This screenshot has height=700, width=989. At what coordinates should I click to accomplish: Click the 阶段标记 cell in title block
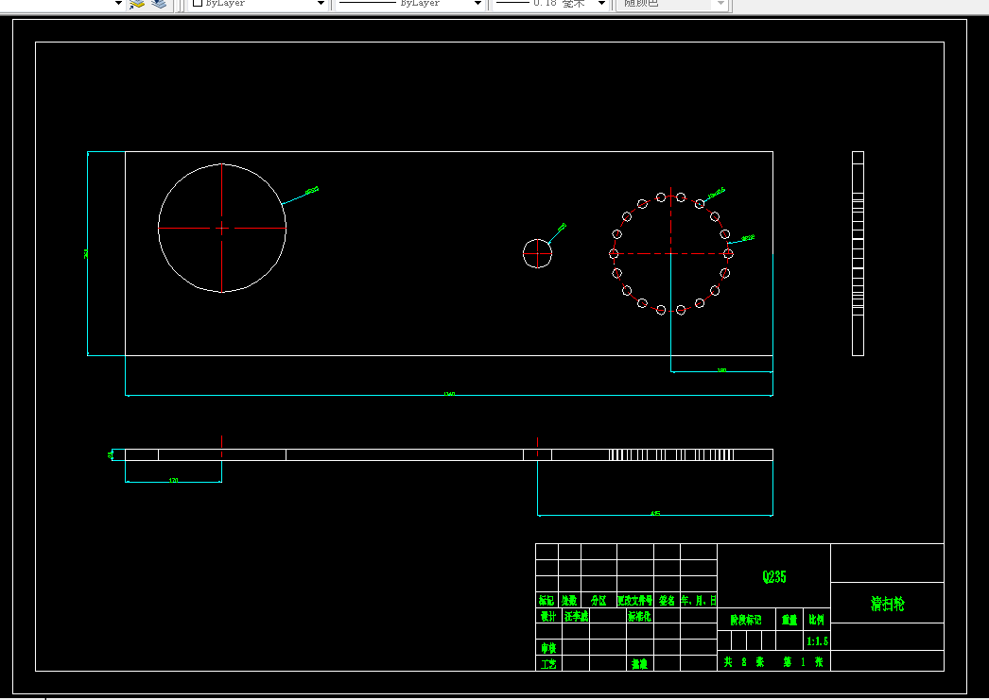click(746, 620)
